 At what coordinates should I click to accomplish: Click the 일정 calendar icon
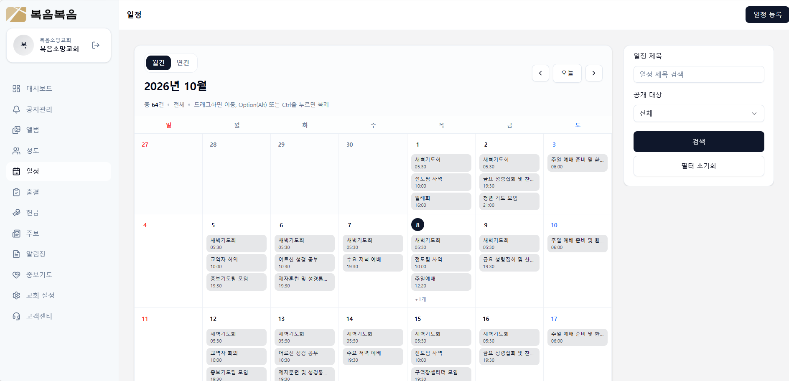tap(16, 171)
